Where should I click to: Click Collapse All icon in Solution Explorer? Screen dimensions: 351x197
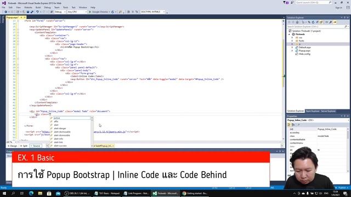pyautogui.click(x=317, y=22)
